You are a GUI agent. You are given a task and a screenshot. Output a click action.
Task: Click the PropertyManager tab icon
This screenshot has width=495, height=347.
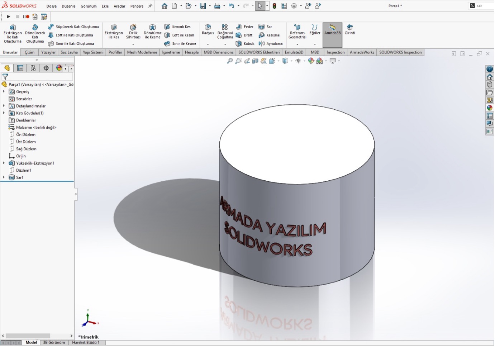pos(20,68)
